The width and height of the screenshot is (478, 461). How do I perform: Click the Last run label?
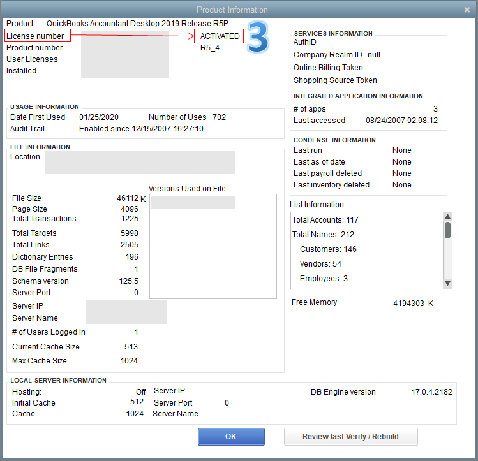308,150
